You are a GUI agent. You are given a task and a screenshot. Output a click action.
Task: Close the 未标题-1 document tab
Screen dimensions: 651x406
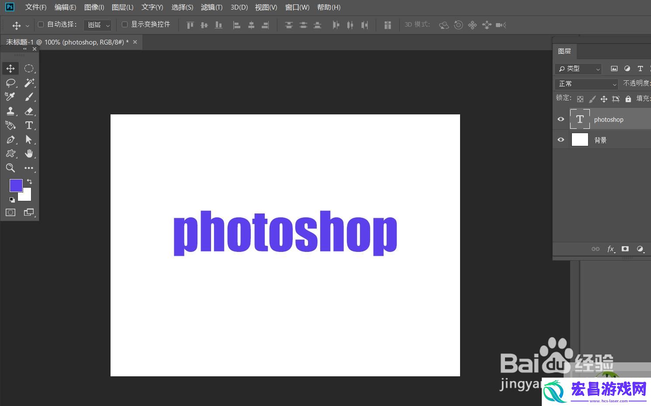click(135, 42)
